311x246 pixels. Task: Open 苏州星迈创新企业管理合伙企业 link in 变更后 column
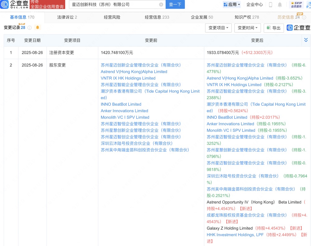247,65
